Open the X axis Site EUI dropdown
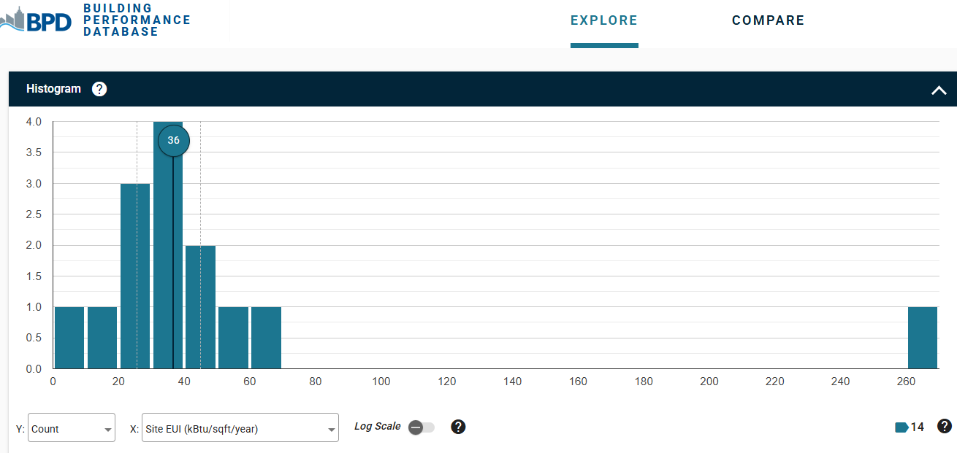The width and height of the screenshot is (957, 453). click(240, 429)
